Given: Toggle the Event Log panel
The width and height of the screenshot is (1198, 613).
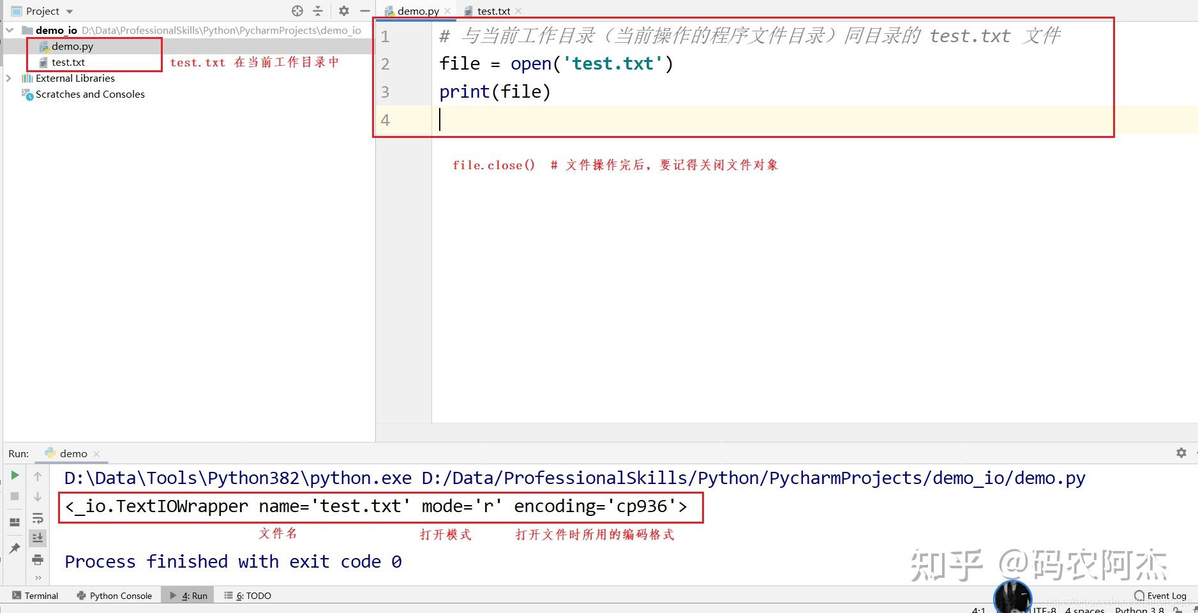Looking at the screenshot, I should pyautogui.click(x=1163, y=595).
